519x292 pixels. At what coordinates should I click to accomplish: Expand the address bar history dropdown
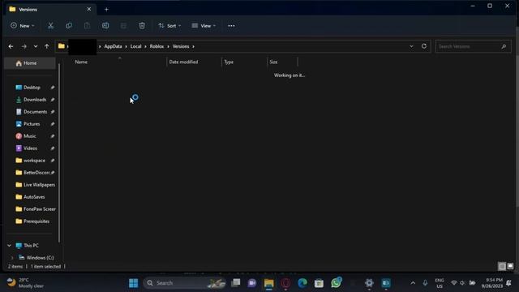pos(411,46)
